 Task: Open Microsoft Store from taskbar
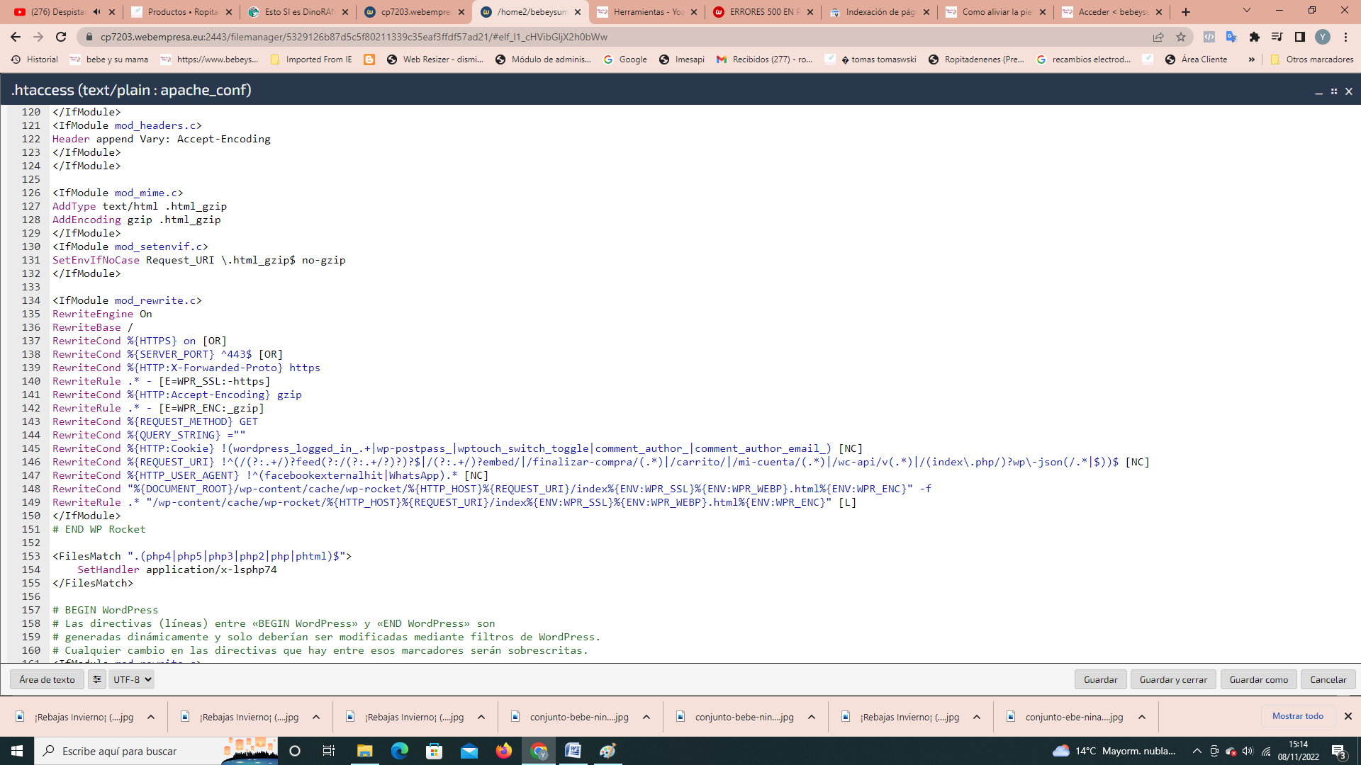pos(434,751)
